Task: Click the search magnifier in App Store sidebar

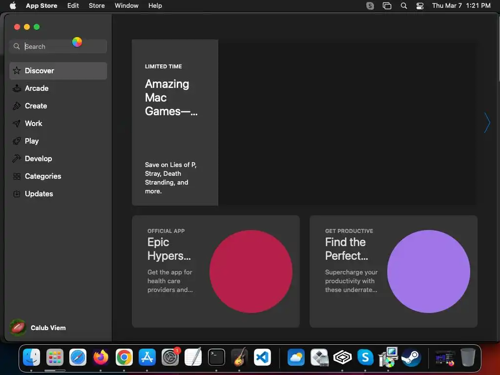Action: tap(17, 46)
